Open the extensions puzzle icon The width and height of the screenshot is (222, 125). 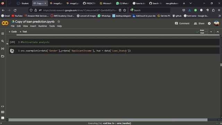pos(213,10)
